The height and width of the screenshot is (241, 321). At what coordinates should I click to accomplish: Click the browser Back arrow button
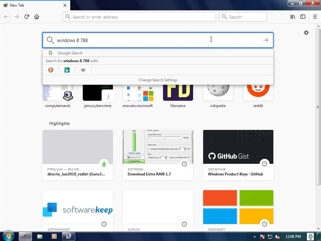click(x=6, y=17)
